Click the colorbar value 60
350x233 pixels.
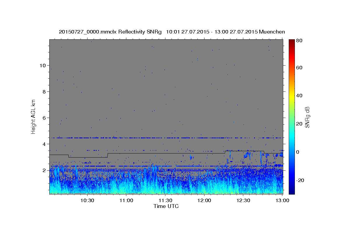point(300,68)
